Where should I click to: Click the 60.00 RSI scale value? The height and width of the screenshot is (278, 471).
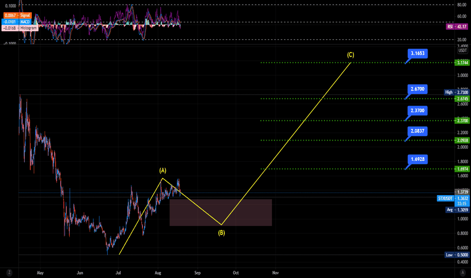click(462, 16)
